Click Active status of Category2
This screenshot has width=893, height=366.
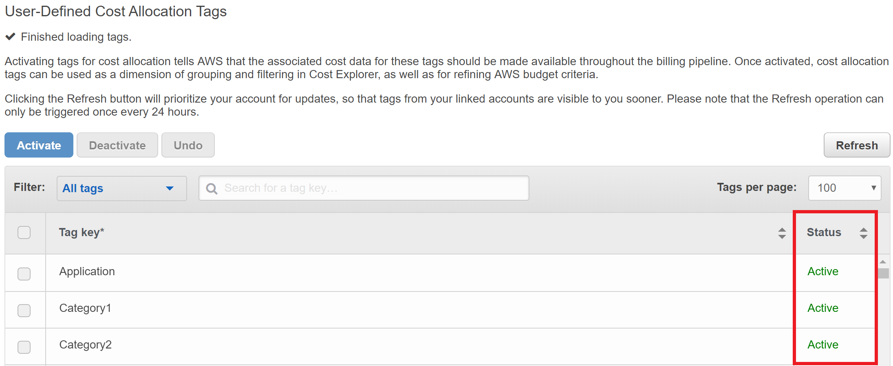click(x=822, y=345)
